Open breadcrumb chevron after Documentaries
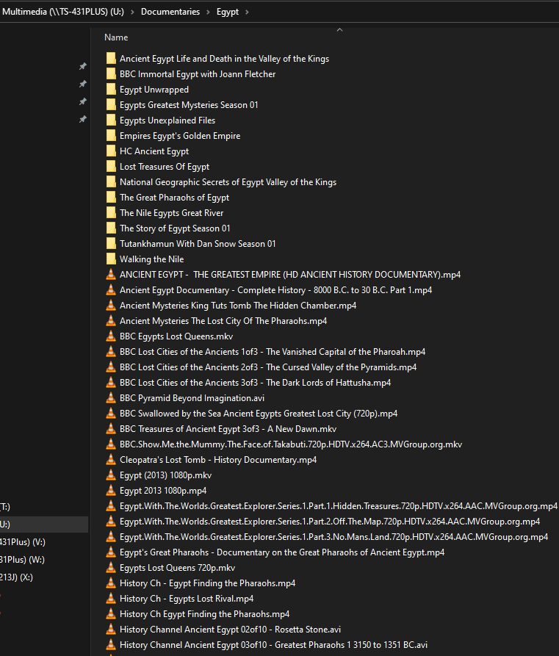 click(208, 12)
